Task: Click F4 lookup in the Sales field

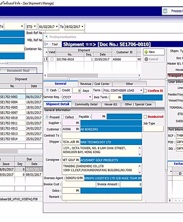Action: (x=77, y=191)
